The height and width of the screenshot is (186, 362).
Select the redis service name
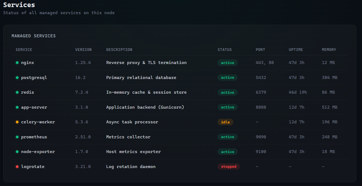[28, 92]
